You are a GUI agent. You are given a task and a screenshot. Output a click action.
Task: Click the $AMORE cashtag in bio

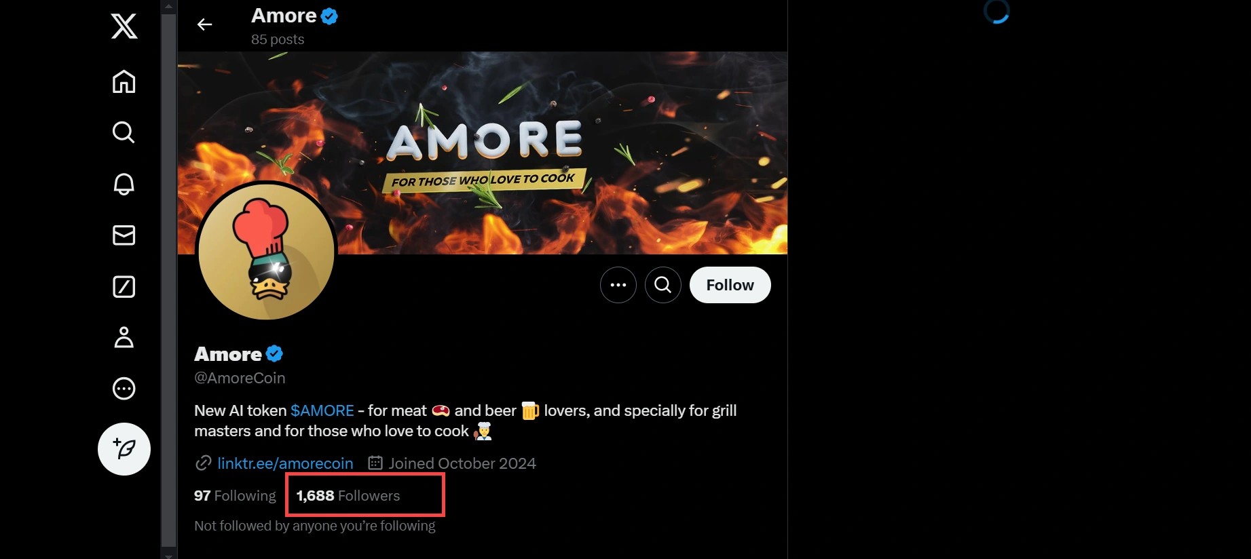tap(322, 410)
